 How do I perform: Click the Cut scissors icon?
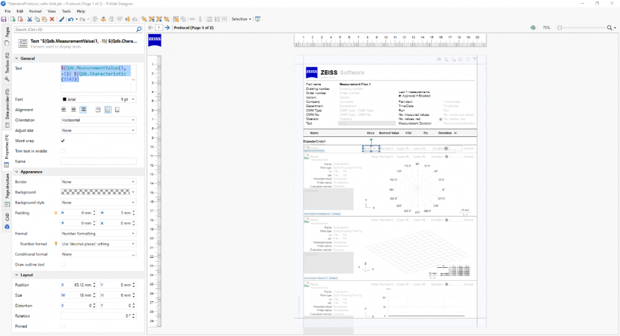(29, 19)
